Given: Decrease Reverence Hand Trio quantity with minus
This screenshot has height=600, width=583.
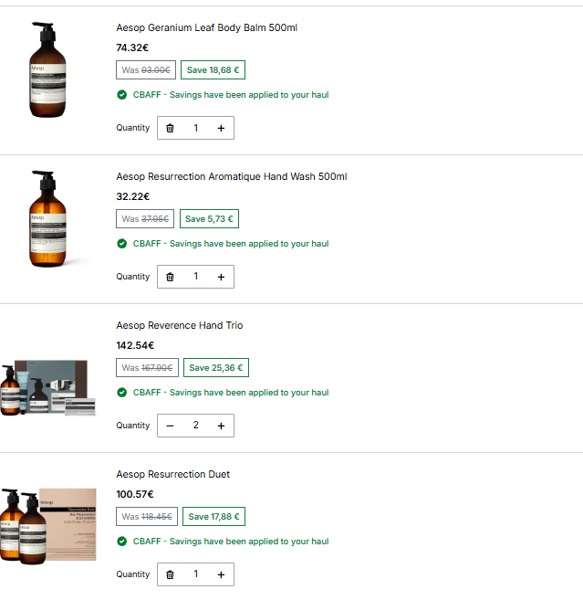Looking at the screenshot, I should tap(170, 426).
